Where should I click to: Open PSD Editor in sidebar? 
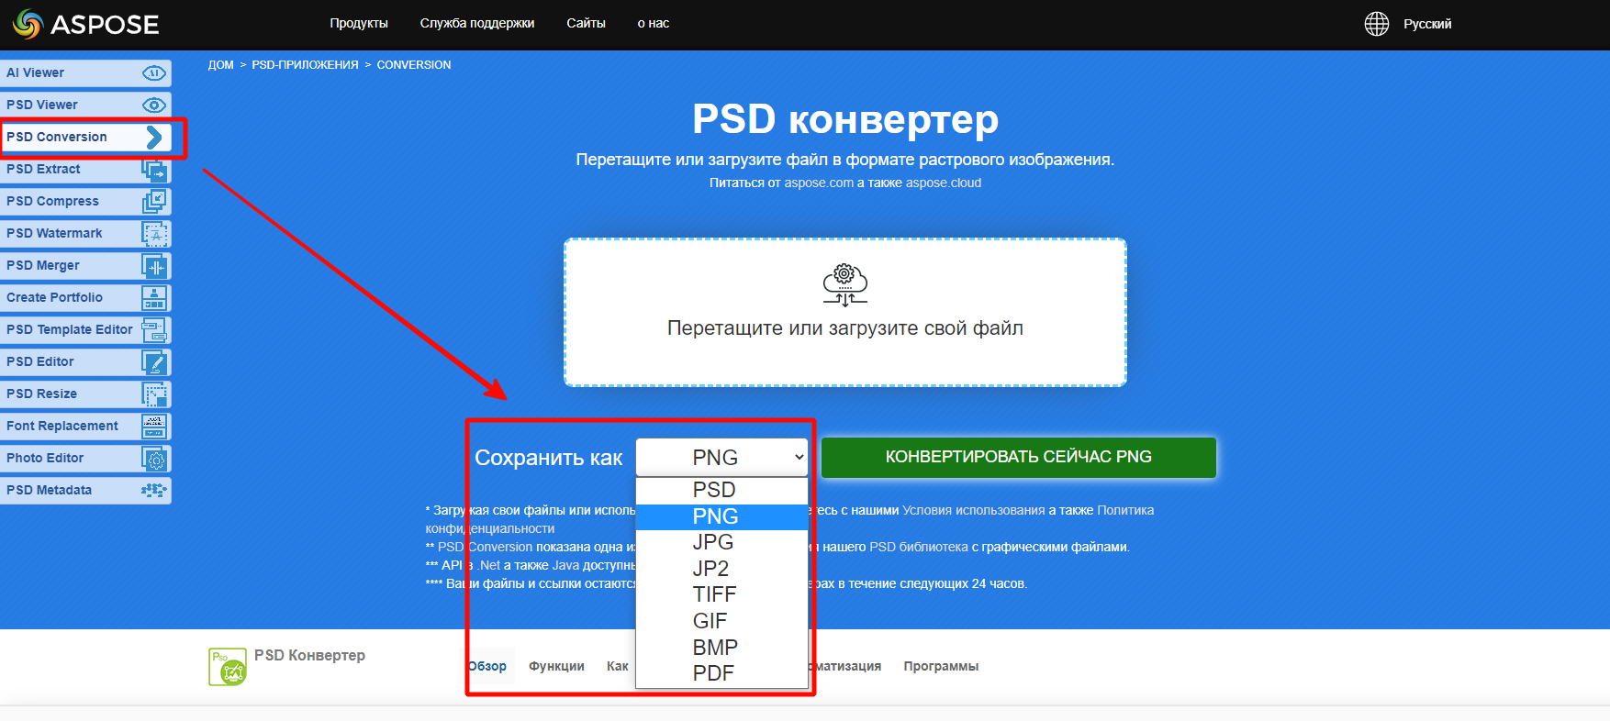[x=85, y=362]
